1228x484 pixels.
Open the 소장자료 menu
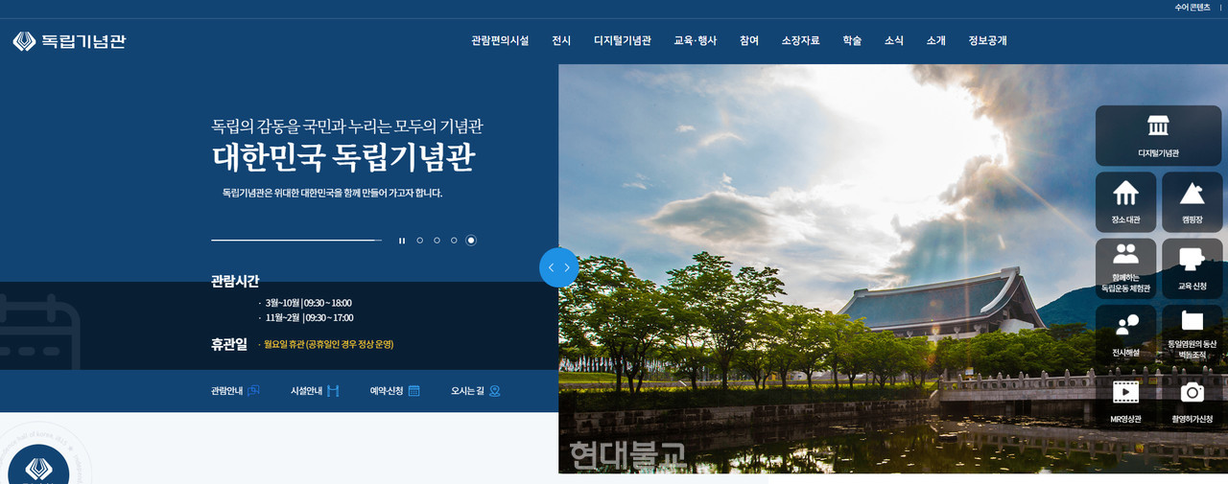pos(801,41)
